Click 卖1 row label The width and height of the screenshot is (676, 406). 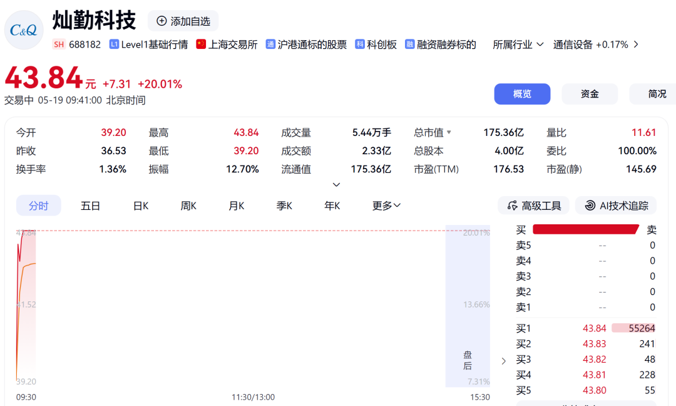click(x=523, y=307)
